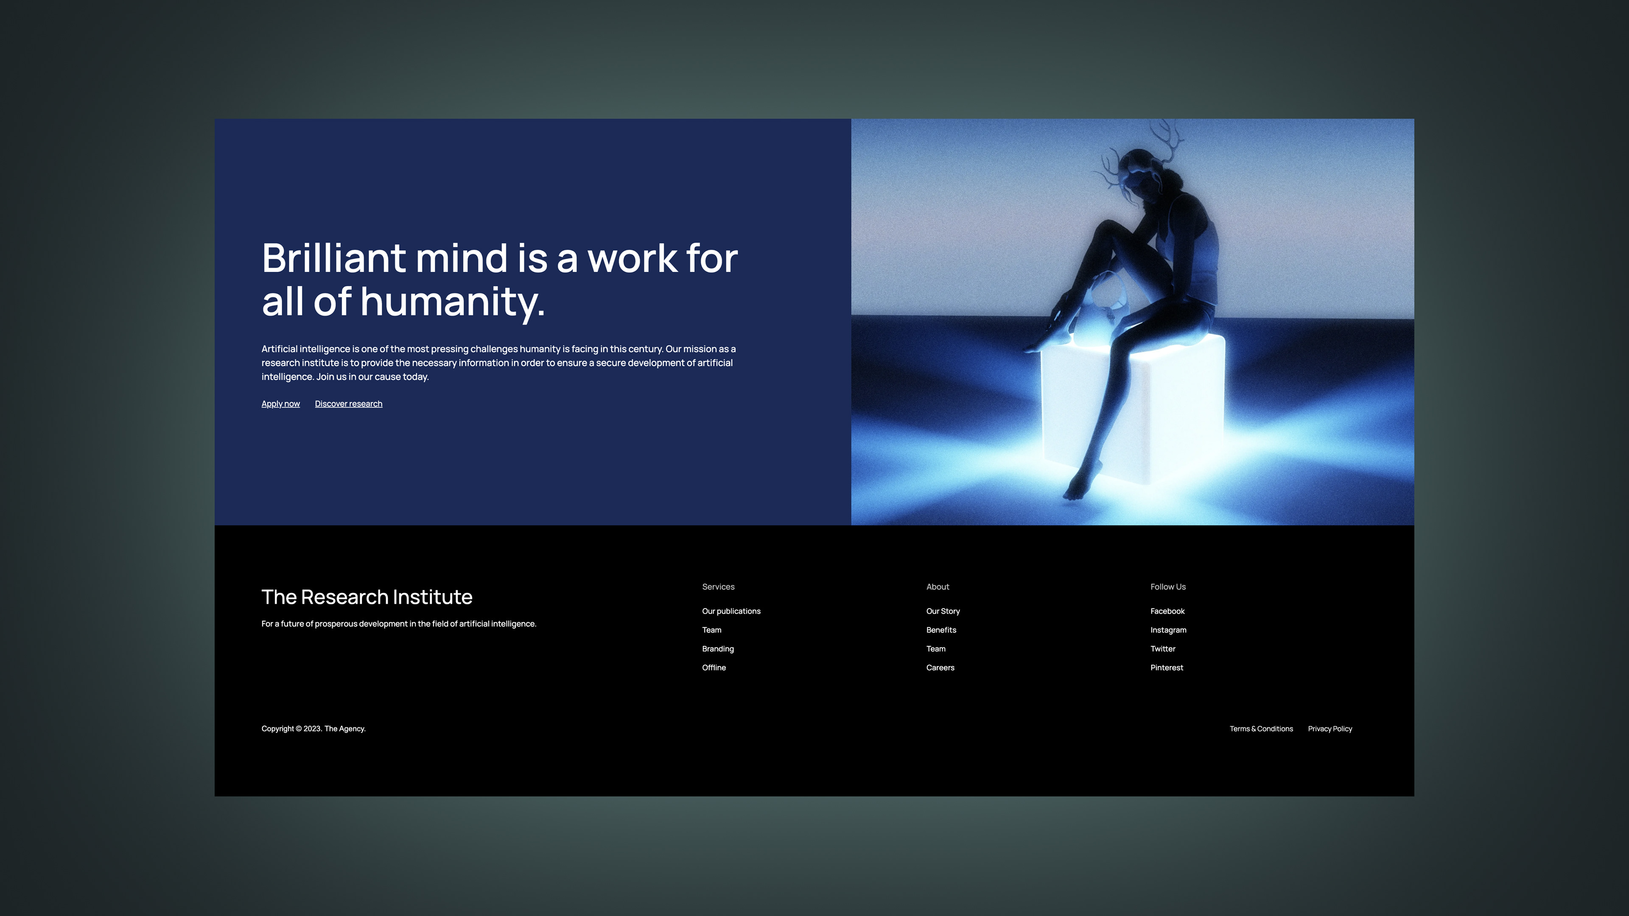Select Team under About column
Viewport: 1629px width, 916px height.
(x=936, y=649)
